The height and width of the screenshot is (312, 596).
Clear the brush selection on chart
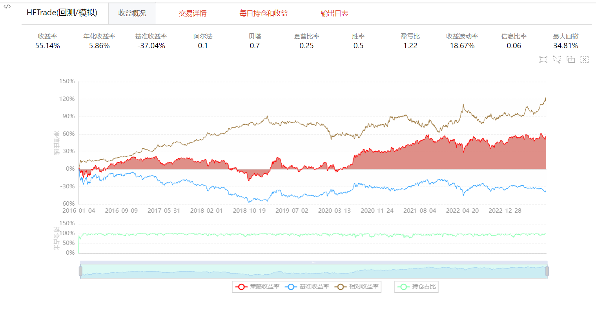click(585, 60)
